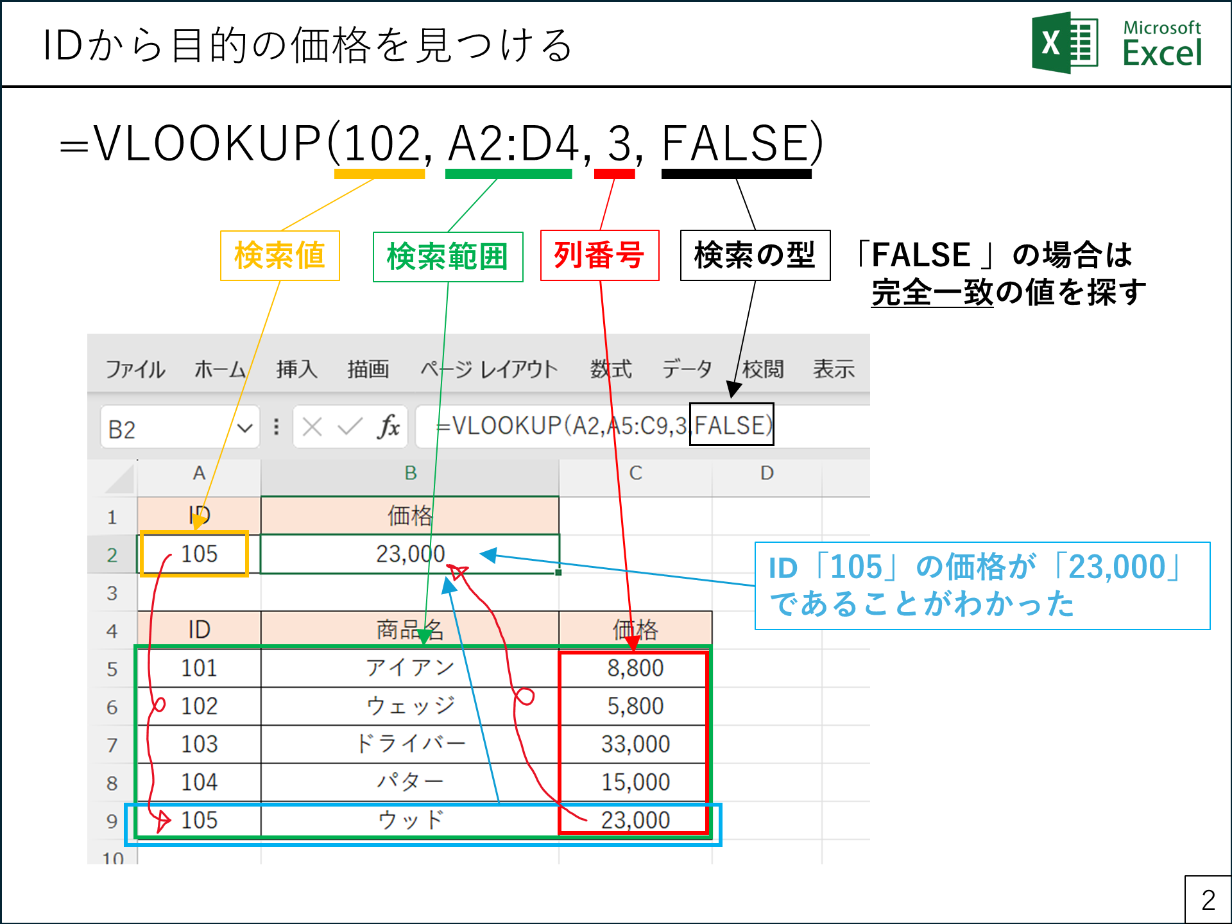Switch to the 数式 ribbon tab
Viewport: 1232px width, 924px height.
(610, 369)
